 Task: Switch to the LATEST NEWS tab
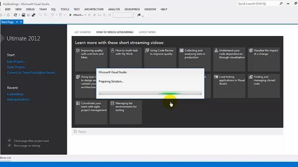tap(147, 32)
